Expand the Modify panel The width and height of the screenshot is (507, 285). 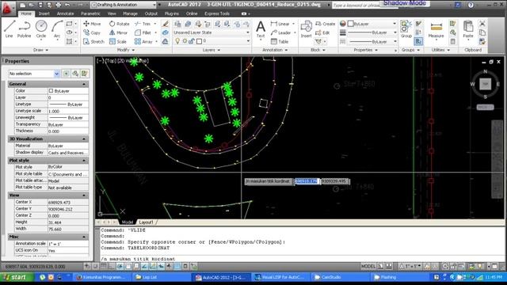pyautogui.click(x=125, y=50)
